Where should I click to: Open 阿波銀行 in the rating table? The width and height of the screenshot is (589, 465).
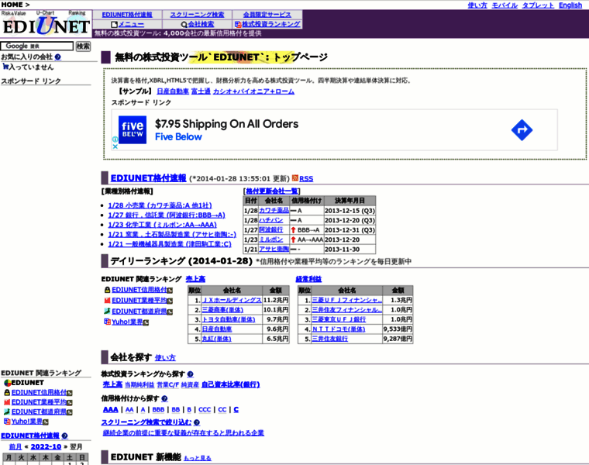270,229
